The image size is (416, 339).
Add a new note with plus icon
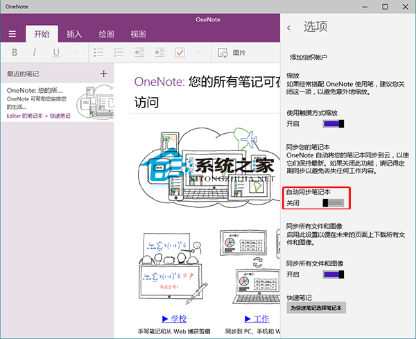point(104,73)
